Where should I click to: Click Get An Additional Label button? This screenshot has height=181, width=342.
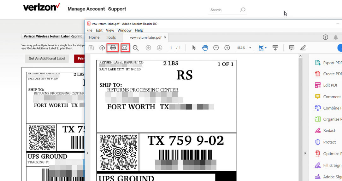[x=47, y=58]
